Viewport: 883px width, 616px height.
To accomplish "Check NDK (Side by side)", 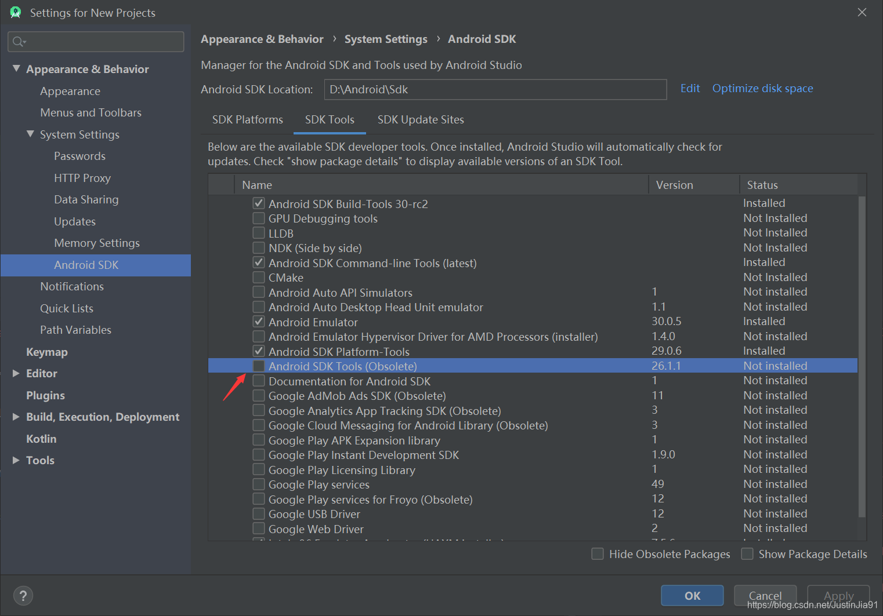I will [259, 248].
